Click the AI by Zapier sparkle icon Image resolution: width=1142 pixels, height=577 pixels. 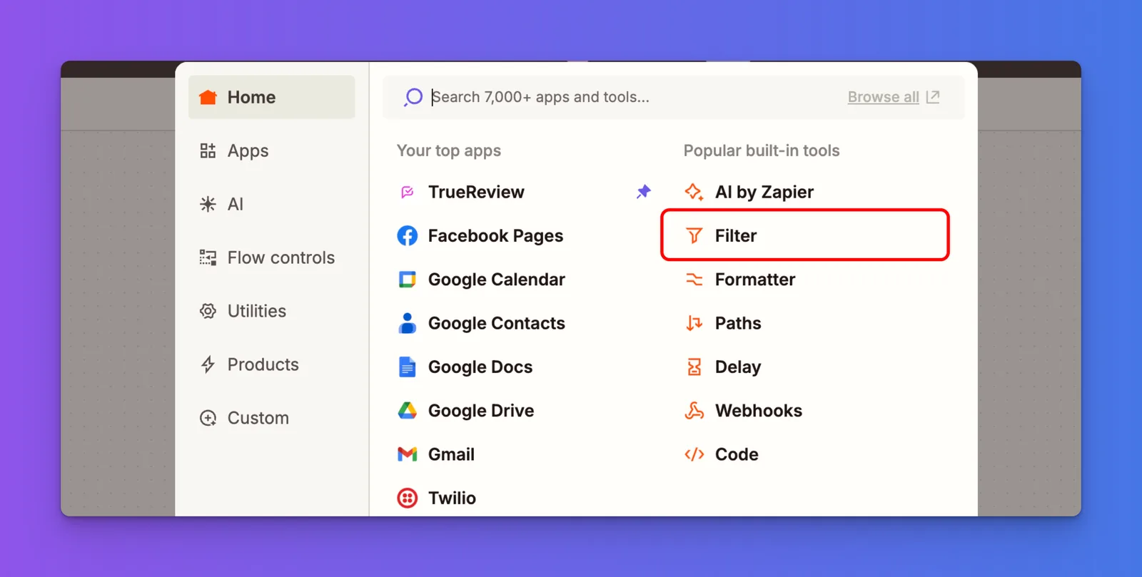694,192
